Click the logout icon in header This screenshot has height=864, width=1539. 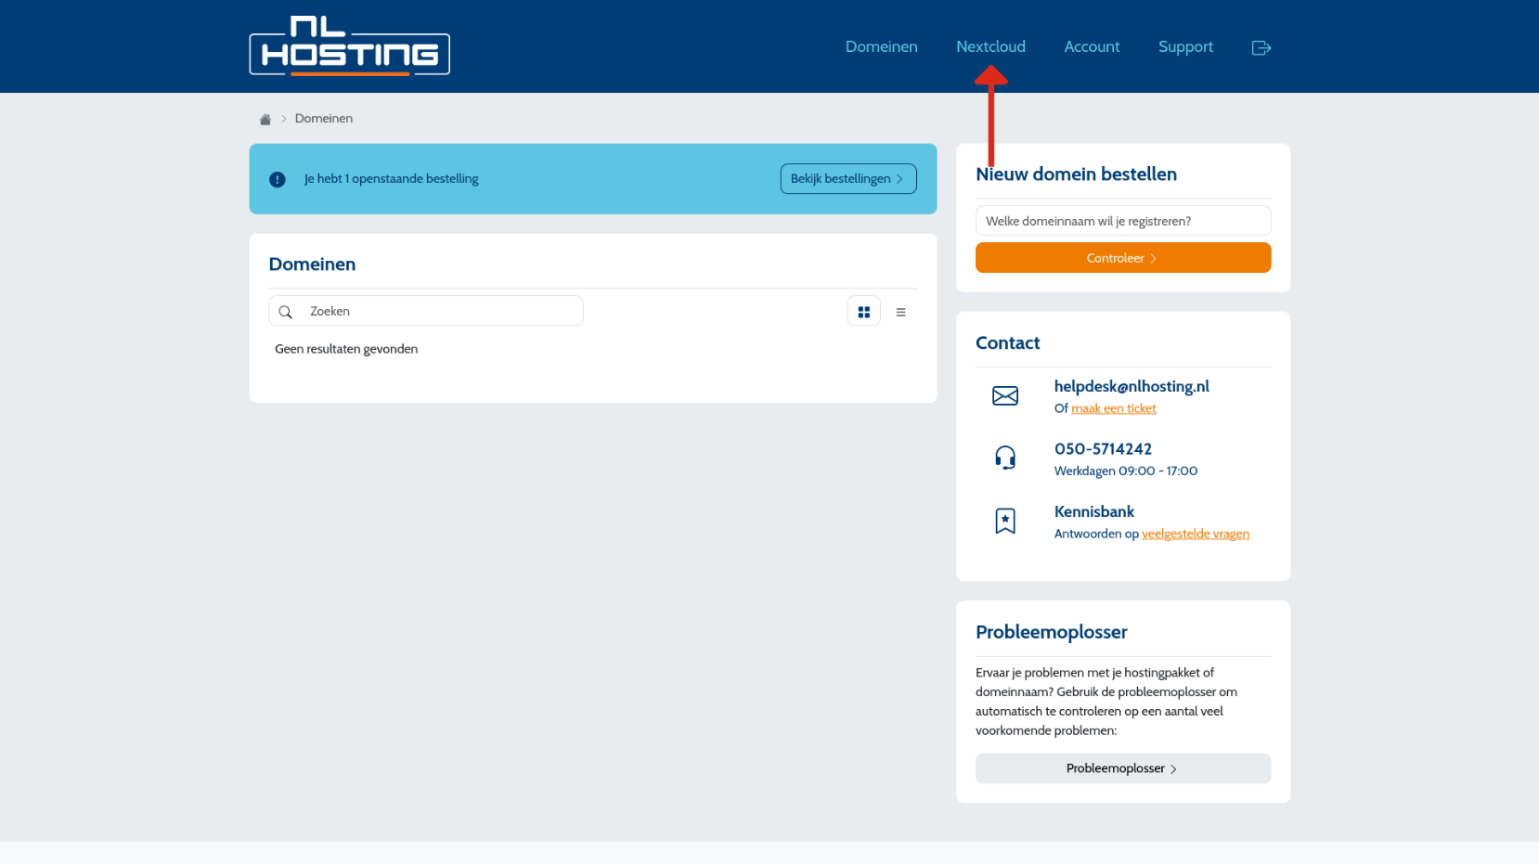[x=1261, y=47]
